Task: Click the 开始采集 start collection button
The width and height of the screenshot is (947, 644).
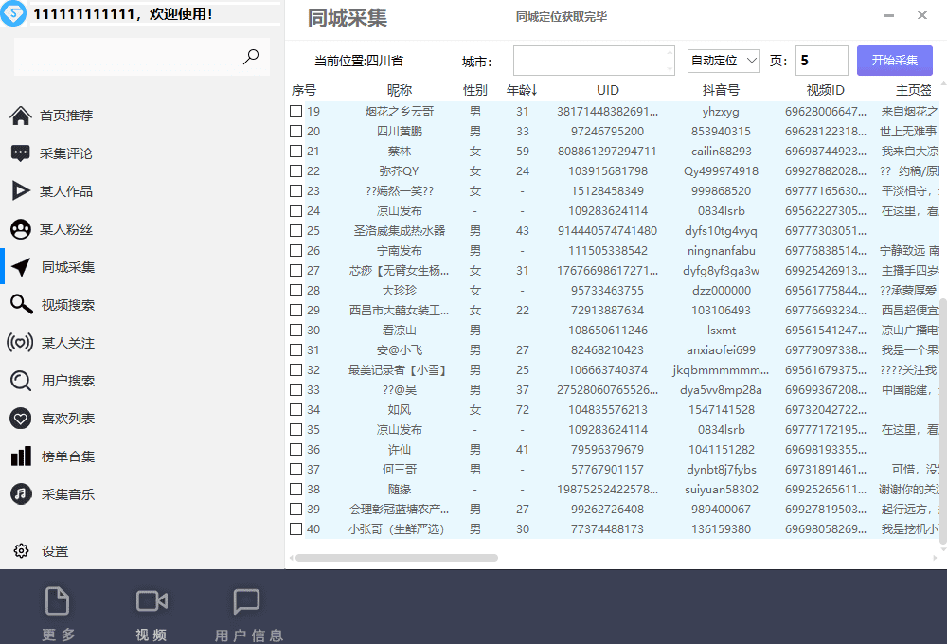Action: click(x=892, y=60)
